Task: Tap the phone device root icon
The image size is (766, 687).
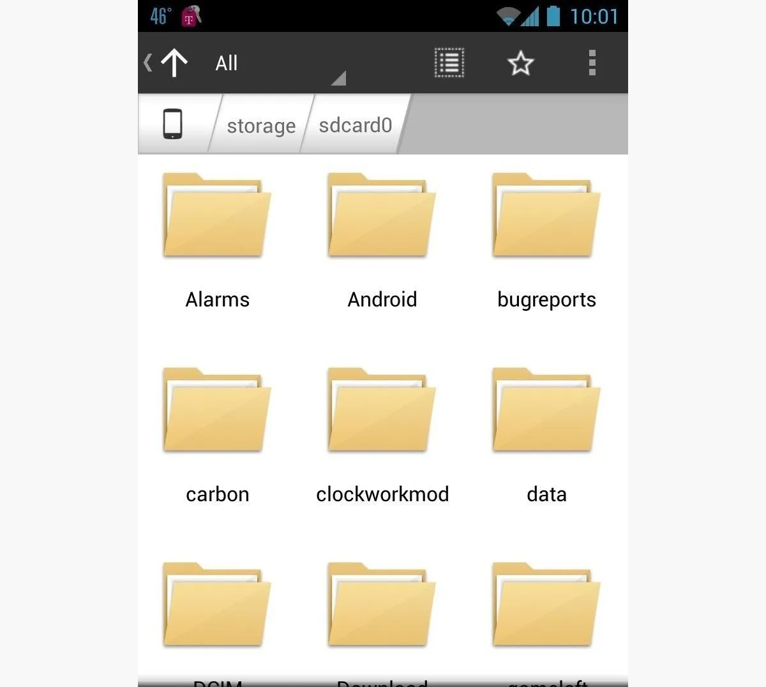Action: [x=173, y=124]
